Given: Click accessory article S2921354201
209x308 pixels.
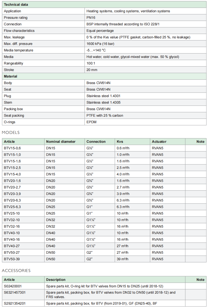Looking at the screenshot, I should click(15, 304).
